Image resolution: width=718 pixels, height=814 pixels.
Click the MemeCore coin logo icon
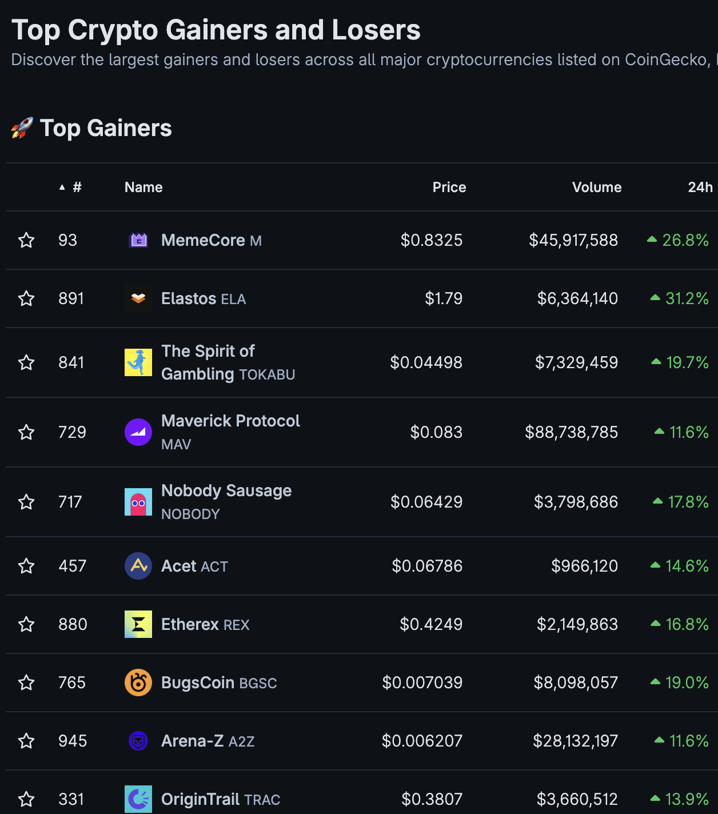[138, 240]
